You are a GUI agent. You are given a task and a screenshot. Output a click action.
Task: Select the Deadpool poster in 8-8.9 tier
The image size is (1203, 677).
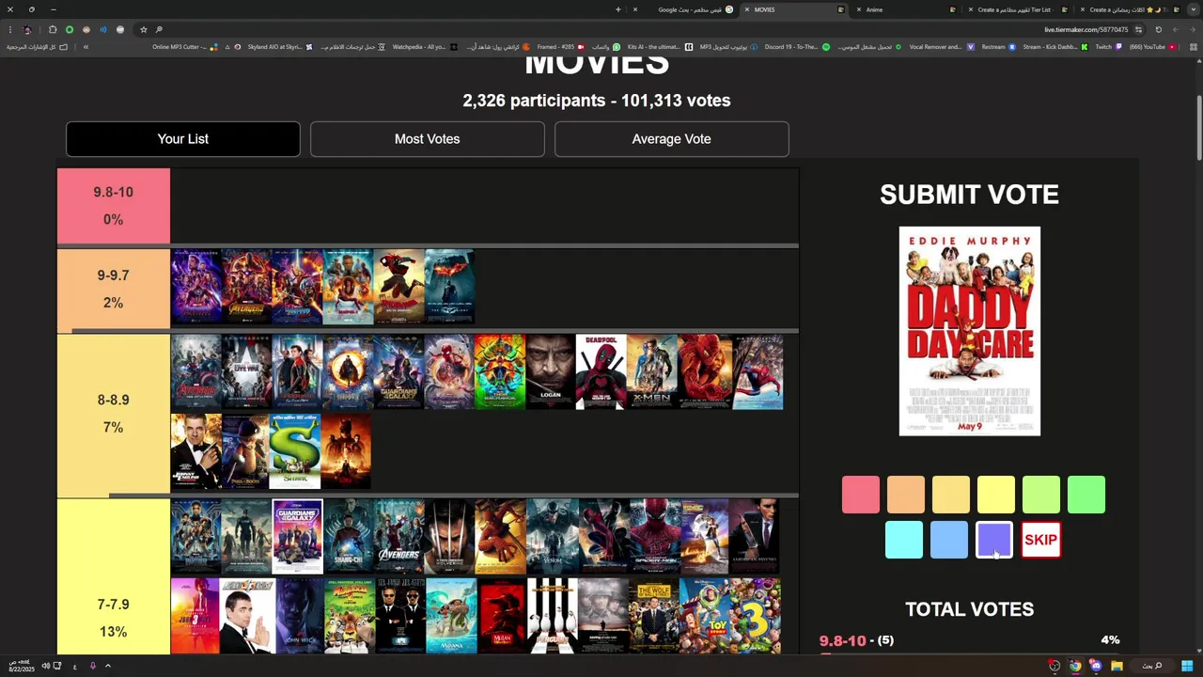point(601,372)
